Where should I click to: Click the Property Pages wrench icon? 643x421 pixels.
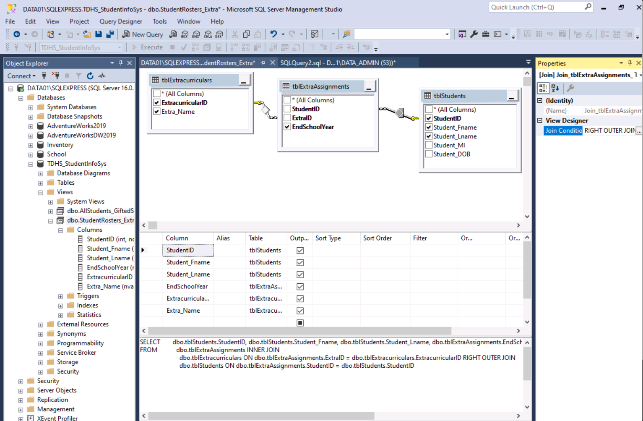pyautogui.click(x=570, y=88)
